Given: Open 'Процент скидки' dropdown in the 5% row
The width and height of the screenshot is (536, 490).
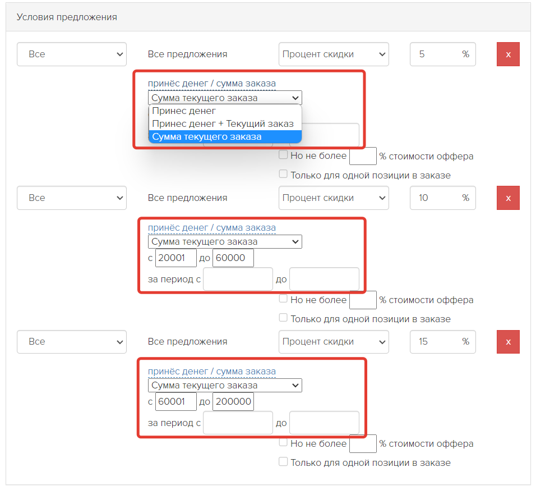Looking at the screenshot, I should [x=334, y=54].
